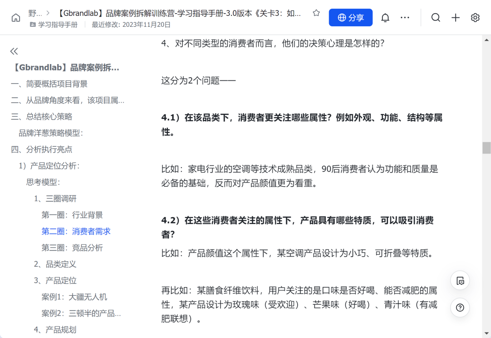Select outline item 一、简要概括项目背景
The height and width of the screenshot is (338, 491).
click(50, 84)
